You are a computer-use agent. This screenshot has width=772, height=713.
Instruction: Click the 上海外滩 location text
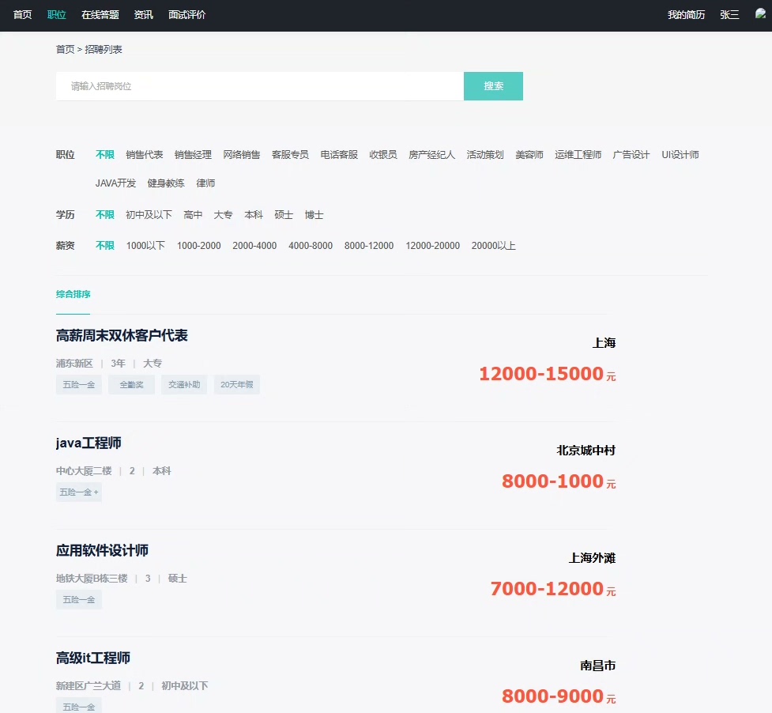click(593, 558)
